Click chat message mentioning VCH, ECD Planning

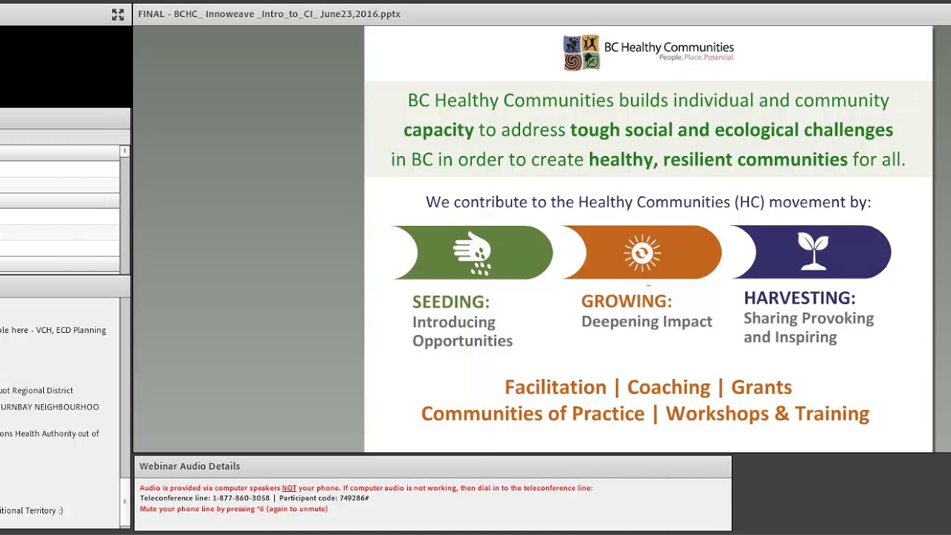[53, 330]
